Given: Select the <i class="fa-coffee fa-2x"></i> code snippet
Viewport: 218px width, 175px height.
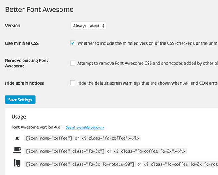Looking at the screenshot, I should click(x=150, y=151).
